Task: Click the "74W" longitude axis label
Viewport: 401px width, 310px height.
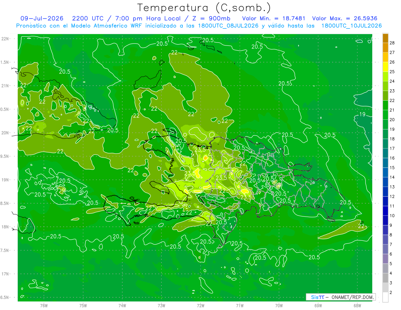Action: 122,305
